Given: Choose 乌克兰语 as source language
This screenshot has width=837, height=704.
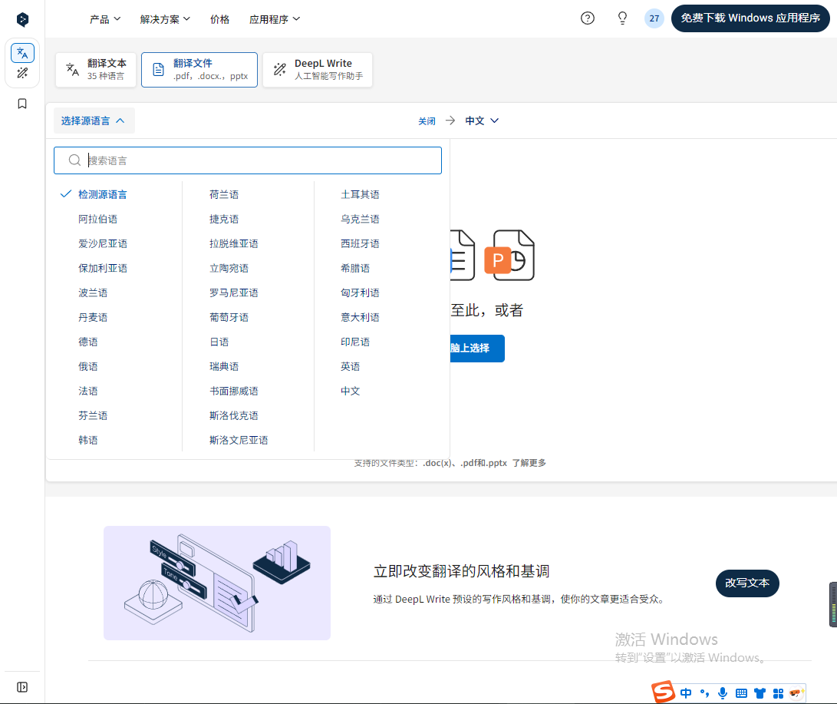Looking at the screenshot, I should coord(361,219).
